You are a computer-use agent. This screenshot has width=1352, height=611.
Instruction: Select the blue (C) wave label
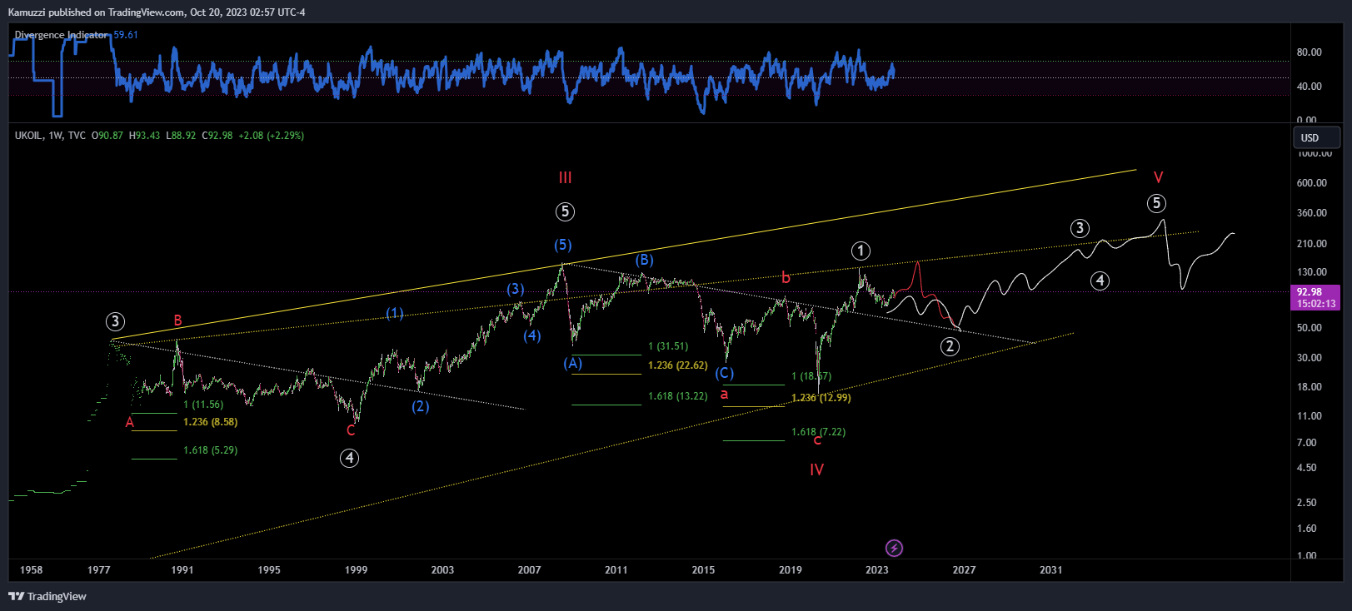[x=725, y=373]
